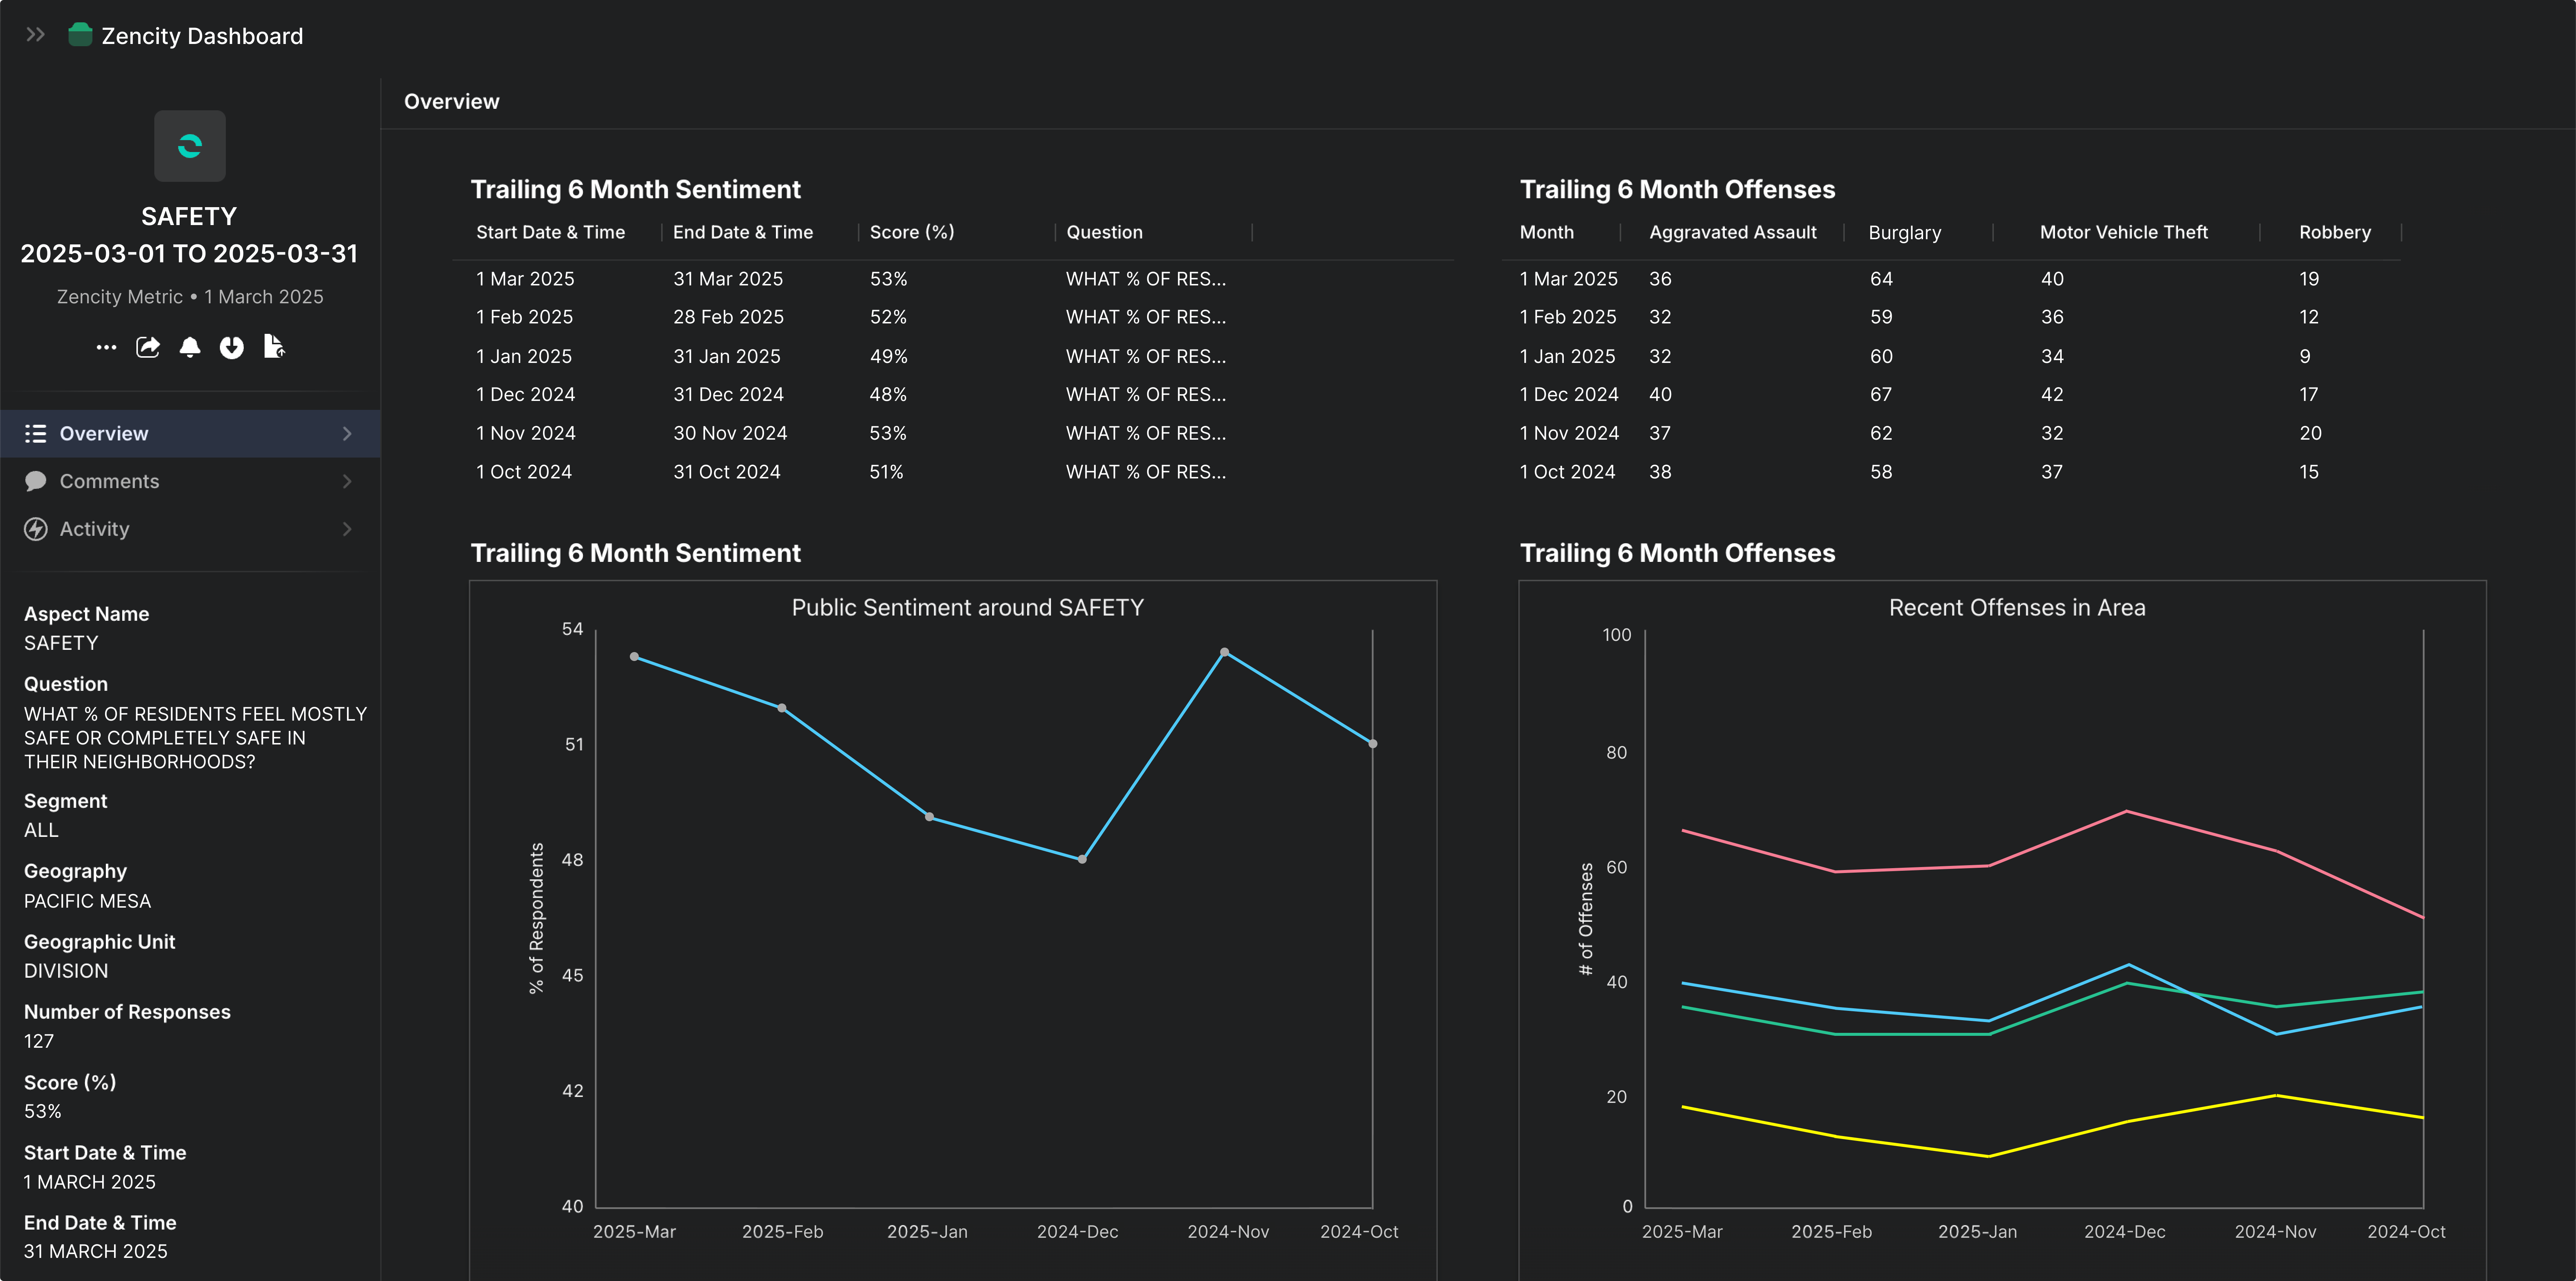Sort offenses by Month column header

pyautogui.click(x=1547, y=232)
